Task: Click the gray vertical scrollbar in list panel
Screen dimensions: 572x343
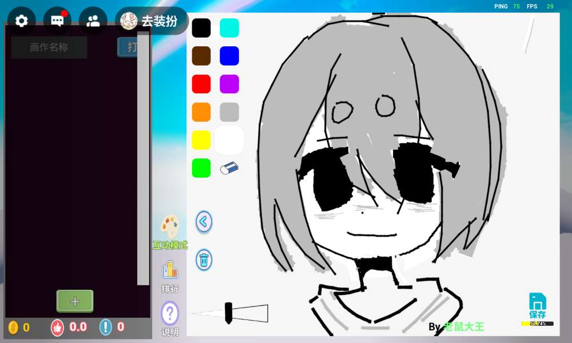Action: click(x=143, y=158)
